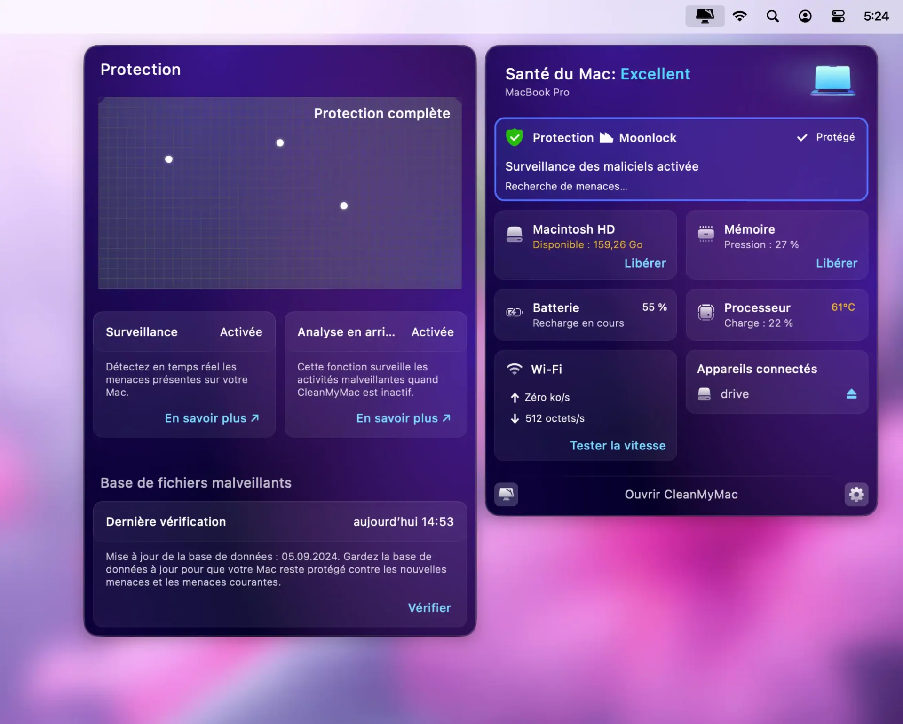Viewport: 903px width, 724px height.
Task: Click the Macintosh HD disk icon
Action: coord(515,234)
